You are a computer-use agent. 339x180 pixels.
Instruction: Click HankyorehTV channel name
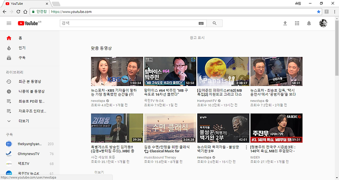(x=207, y=101)
